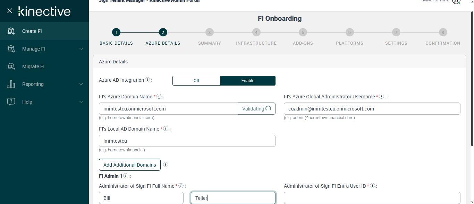Expand the Reporting chevron

(81, 84)
